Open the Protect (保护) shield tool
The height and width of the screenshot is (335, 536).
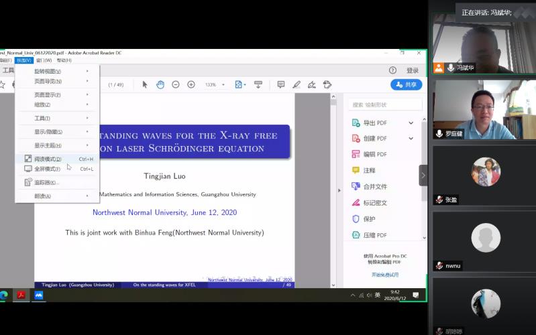point(356,219)
